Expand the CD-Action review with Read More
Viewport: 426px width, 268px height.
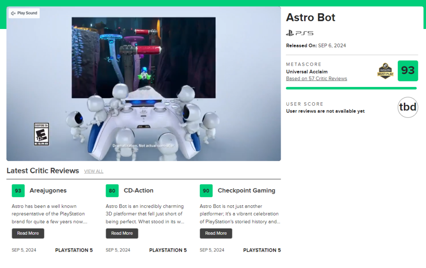click(122, 233)
